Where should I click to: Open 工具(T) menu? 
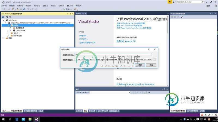[x=45, y=6]
